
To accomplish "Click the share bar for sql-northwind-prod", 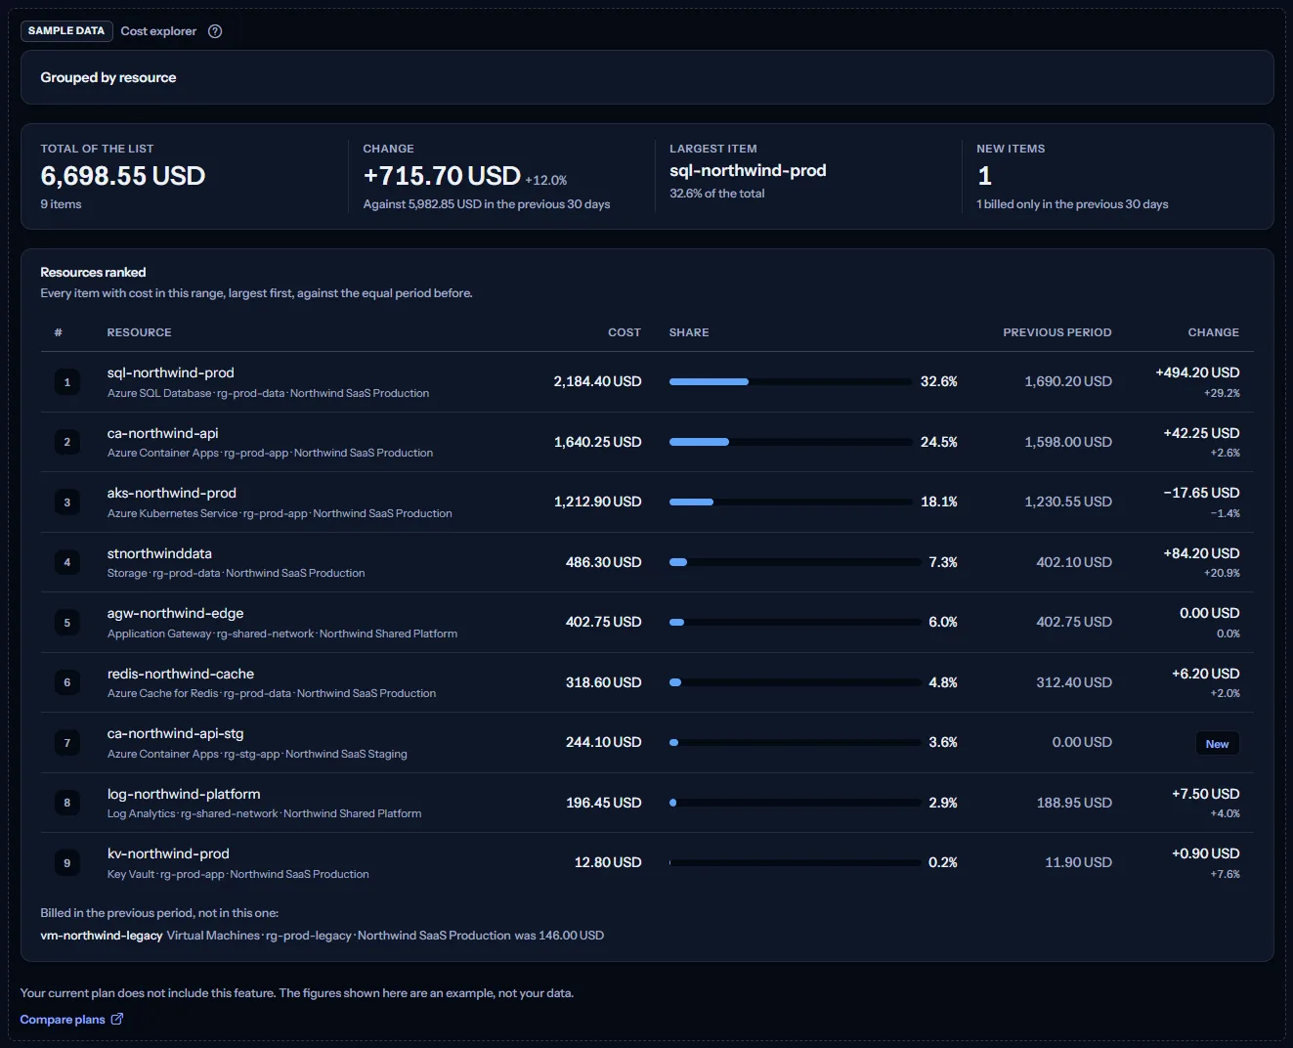I will coord(791,381).
